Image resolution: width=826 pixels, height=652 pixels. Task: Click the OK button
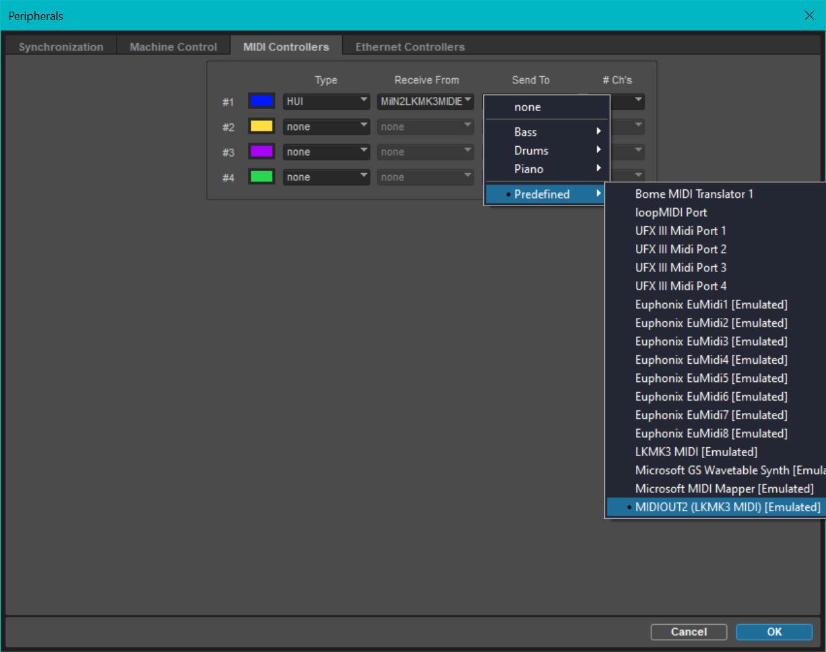[774, 632]
